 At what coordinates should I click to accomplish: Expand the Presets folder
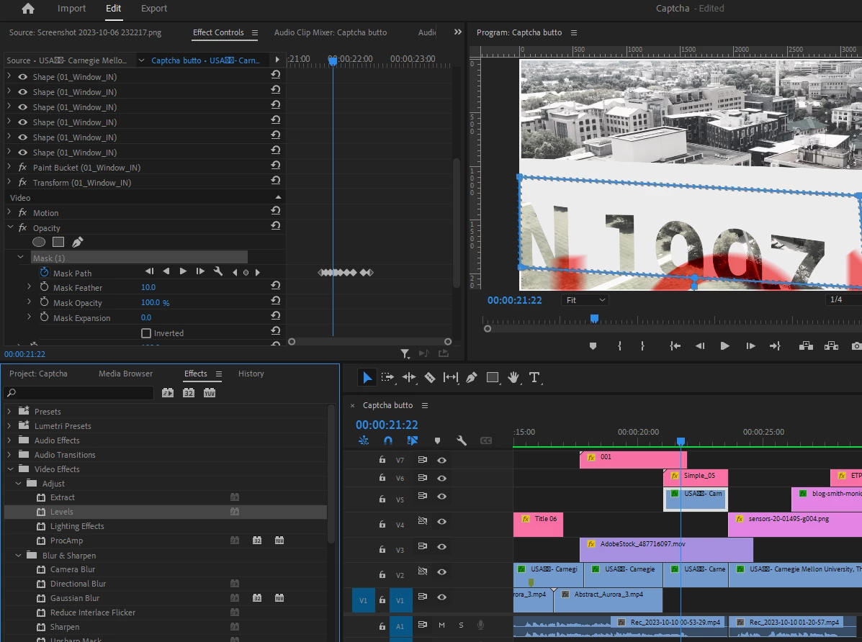tap(9, 411)
